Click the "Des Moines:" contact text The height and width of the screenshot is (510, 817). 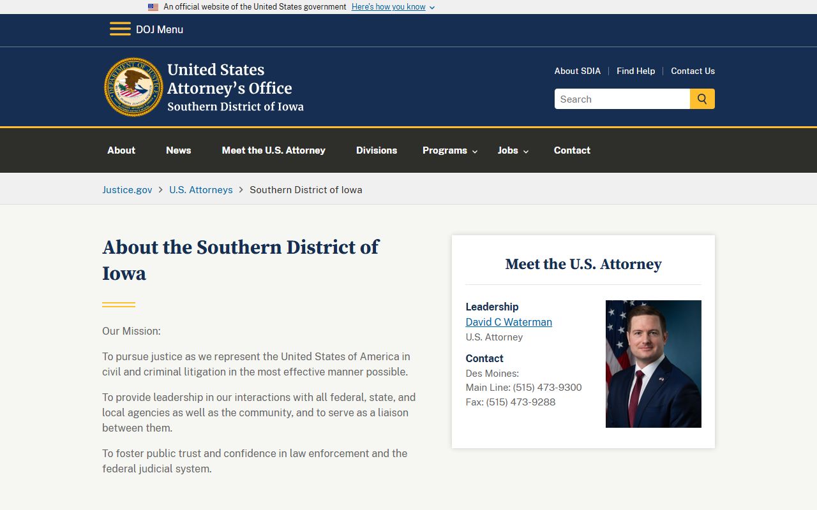click(x=492, y=373)
